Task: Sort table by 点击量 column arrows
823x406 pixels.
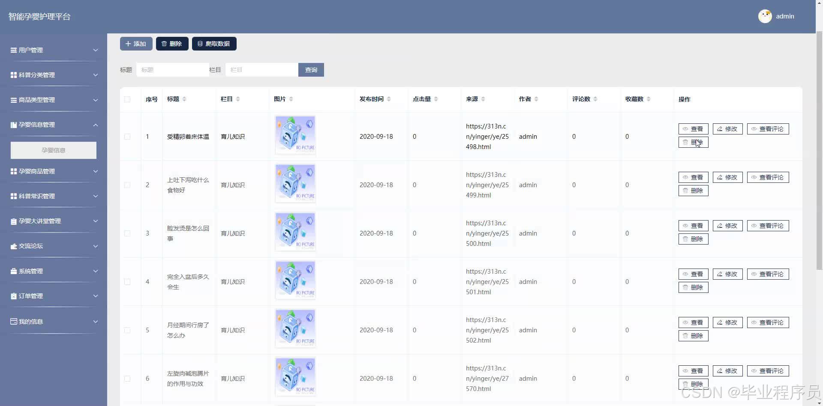Action: [x=436, y=99]
